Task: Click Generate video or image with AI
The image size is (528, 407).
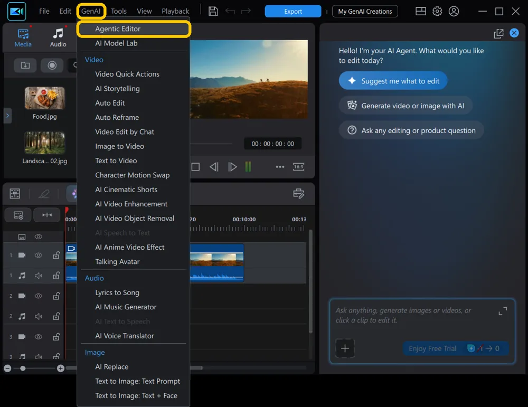Action: (406, 106)
